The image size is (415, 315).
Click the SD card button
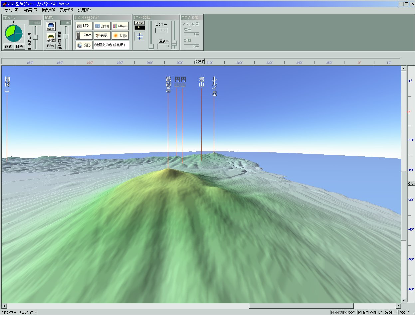(84, 45)
